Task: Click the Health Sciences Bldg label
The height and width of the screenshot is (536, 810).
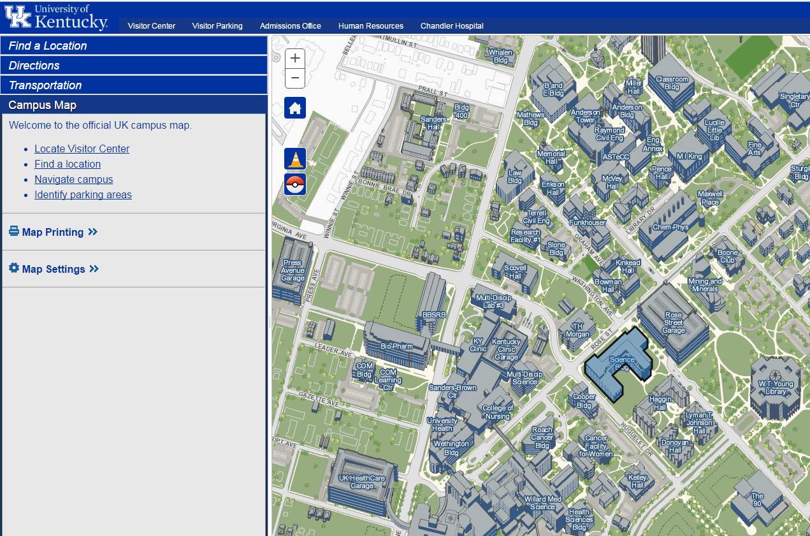Action: point(579,519)
